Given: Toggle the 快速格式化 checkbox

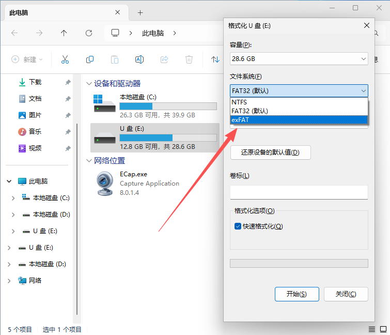Looking at the screenshot, I should (238, 226).
